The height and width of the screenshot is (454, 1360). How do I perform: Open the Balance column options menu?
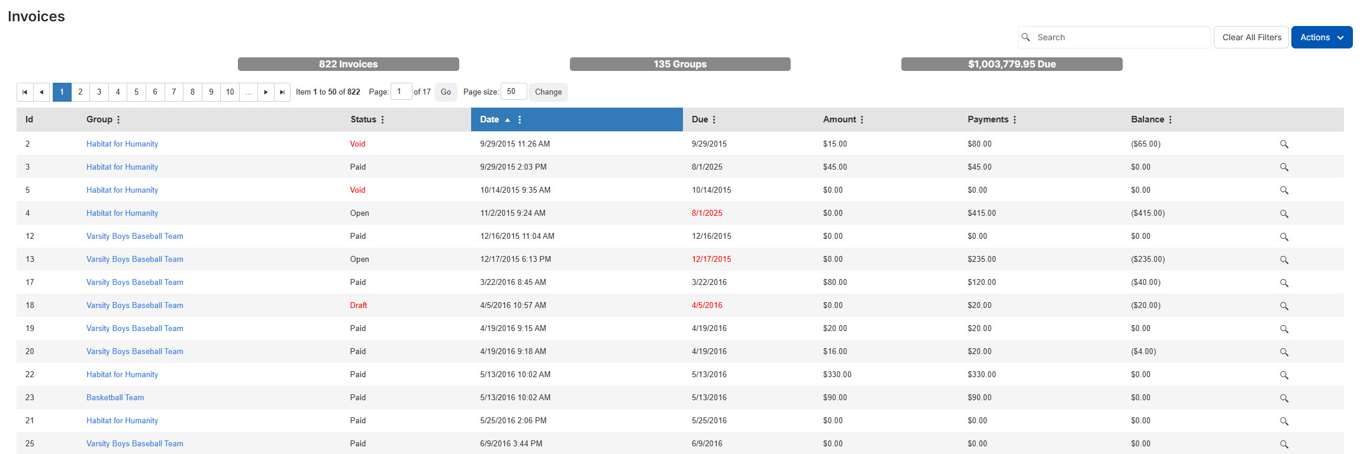click(1170, 119)
